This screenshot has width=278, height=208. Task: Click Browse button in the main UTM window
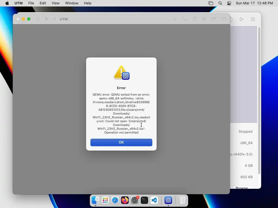tap(243, 187)
